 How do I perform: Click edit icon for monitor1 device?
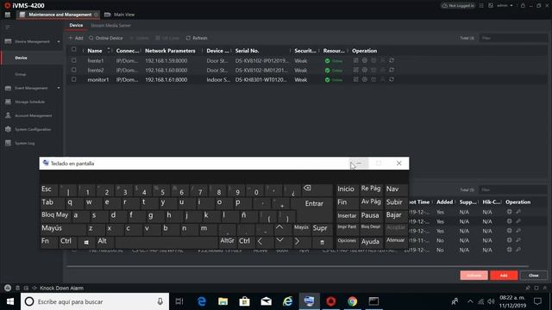pyautogui.click(x=356, y=79)
